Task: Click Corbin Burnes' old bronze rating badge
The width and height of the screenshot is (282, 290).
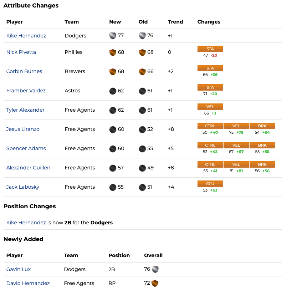Action: [x=142, y=71]
